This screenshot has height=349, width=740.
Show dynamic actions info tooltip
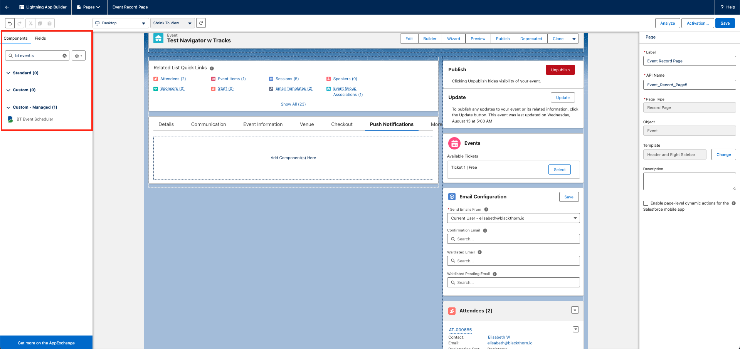[733, 203]
